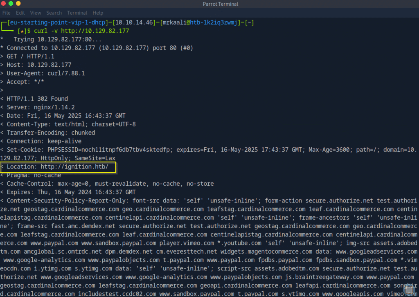Viewport: 419px width, 297px height.
Task: Click the round floating icon at bottom-right corner
Action: 409,289
